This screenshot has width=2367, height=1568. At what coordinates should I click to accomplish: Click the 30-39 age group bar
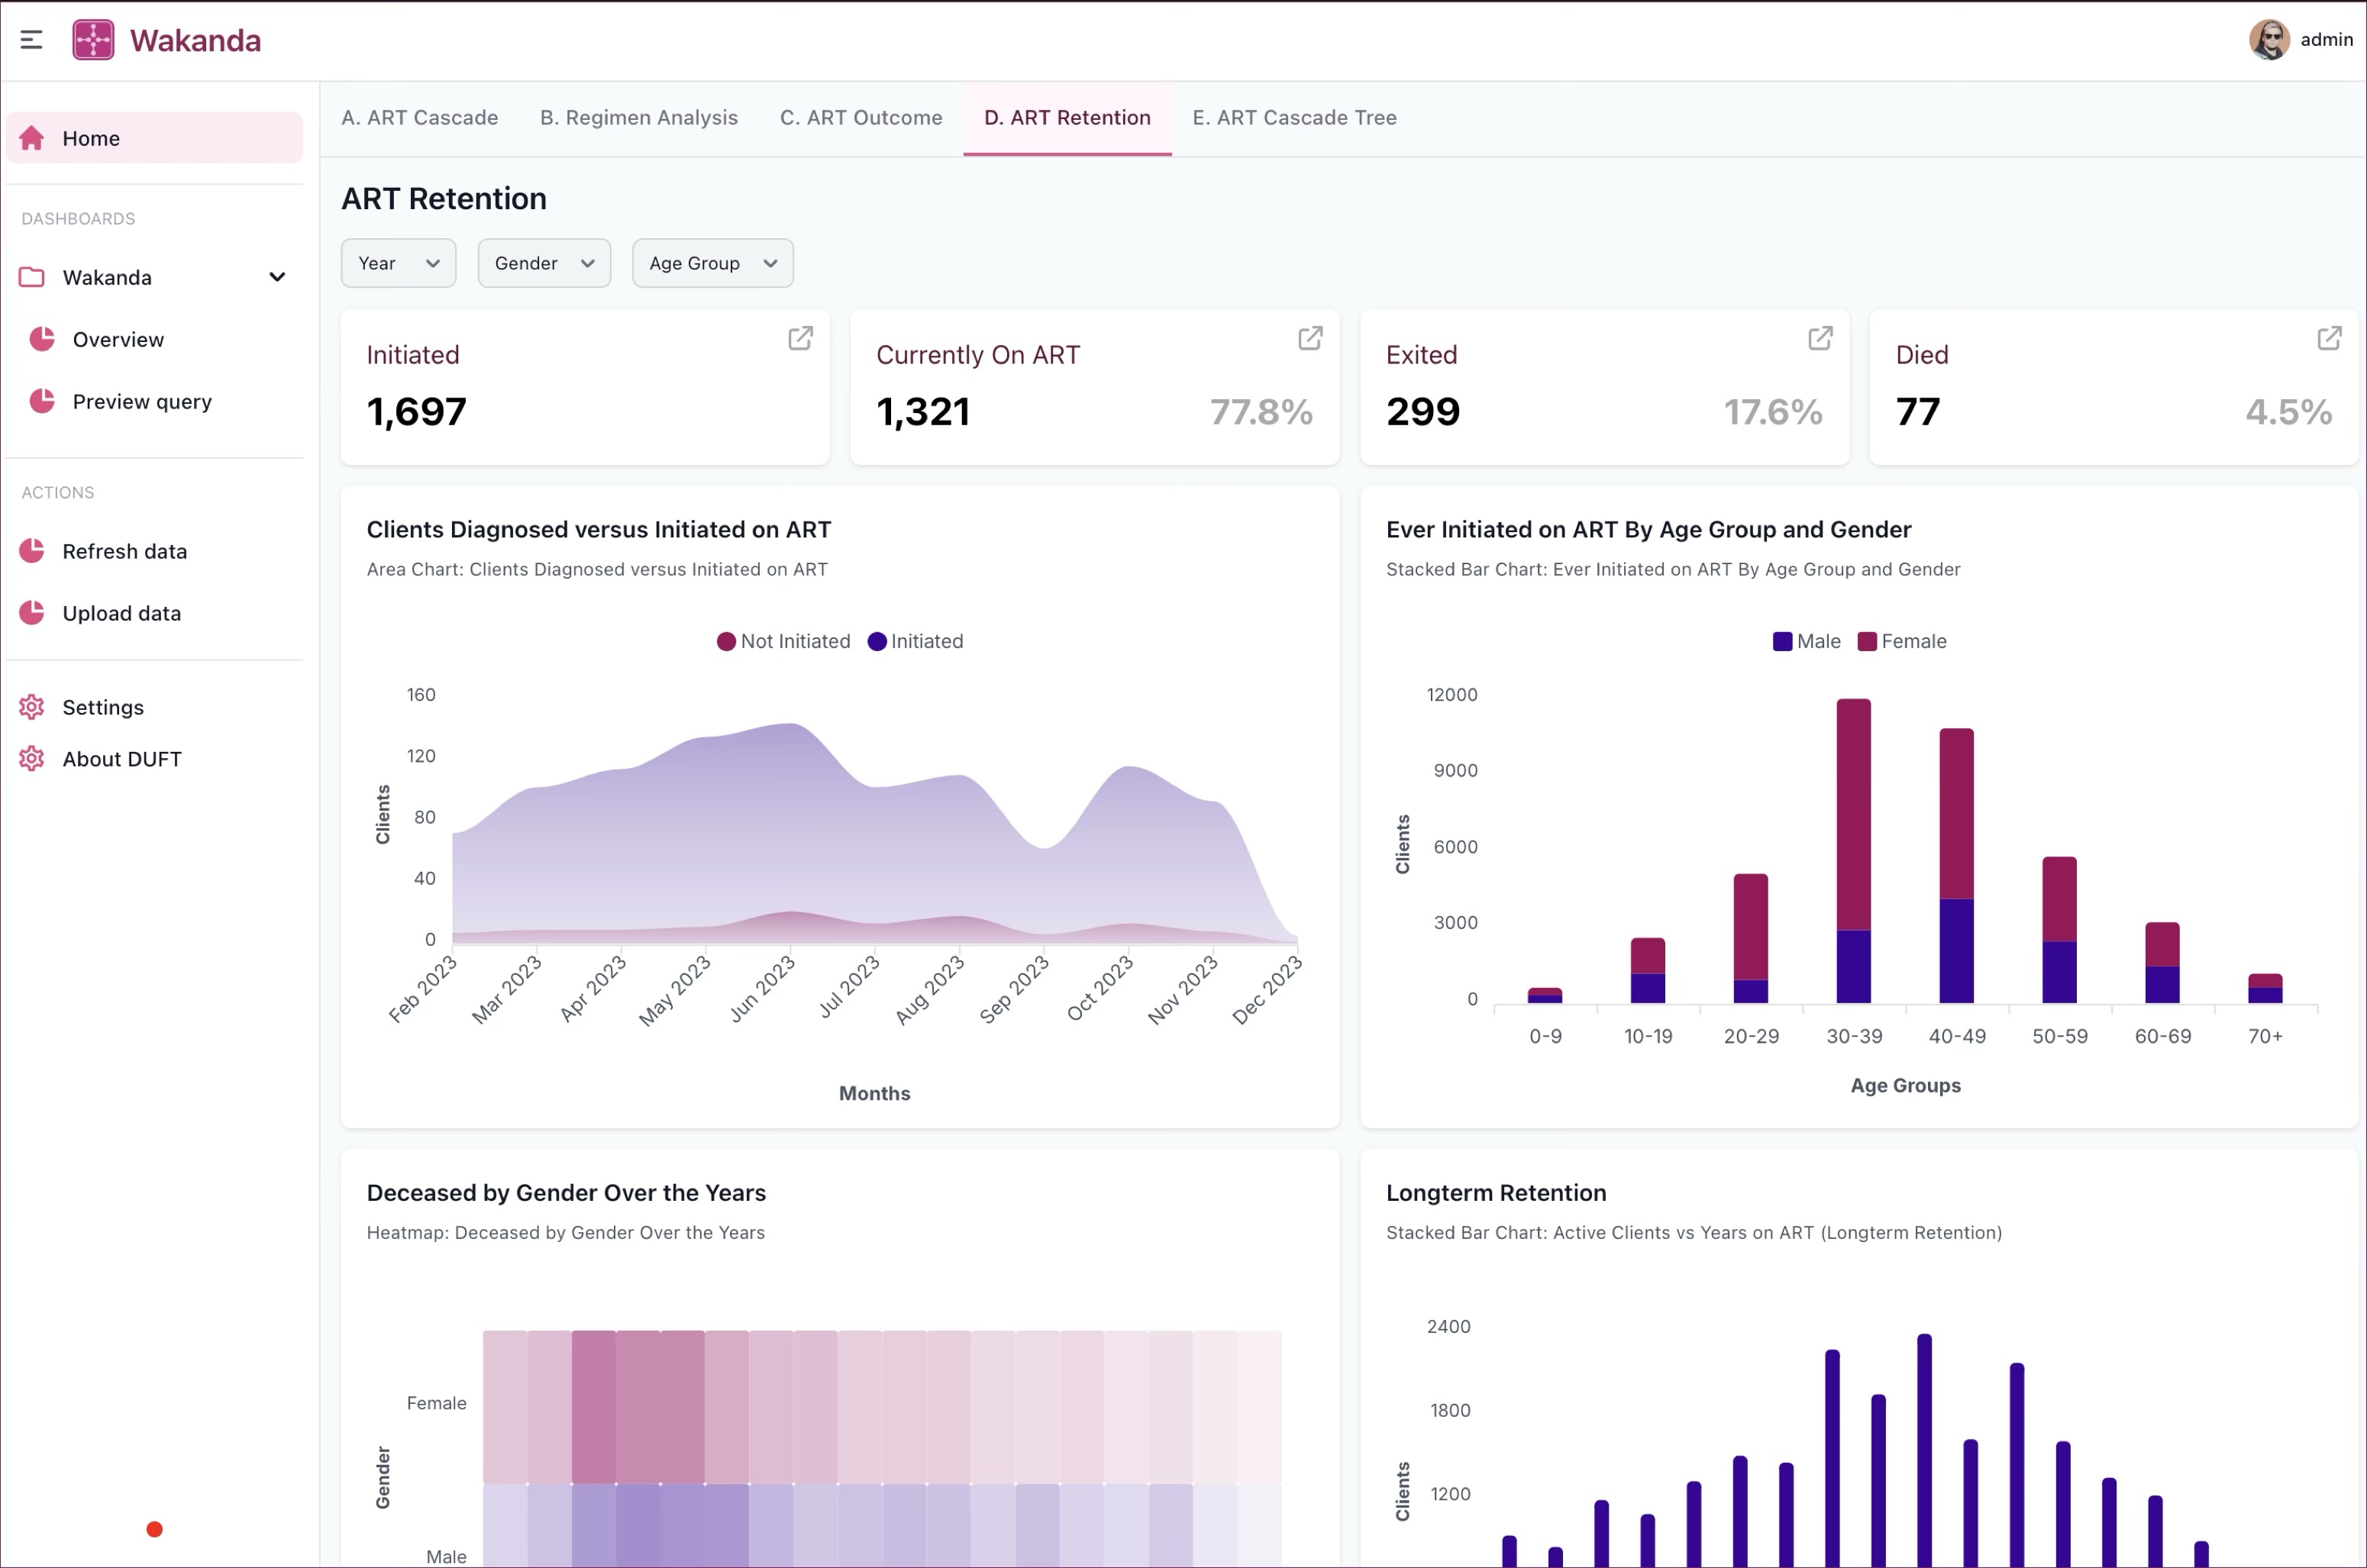click(x=1853, y=850)
